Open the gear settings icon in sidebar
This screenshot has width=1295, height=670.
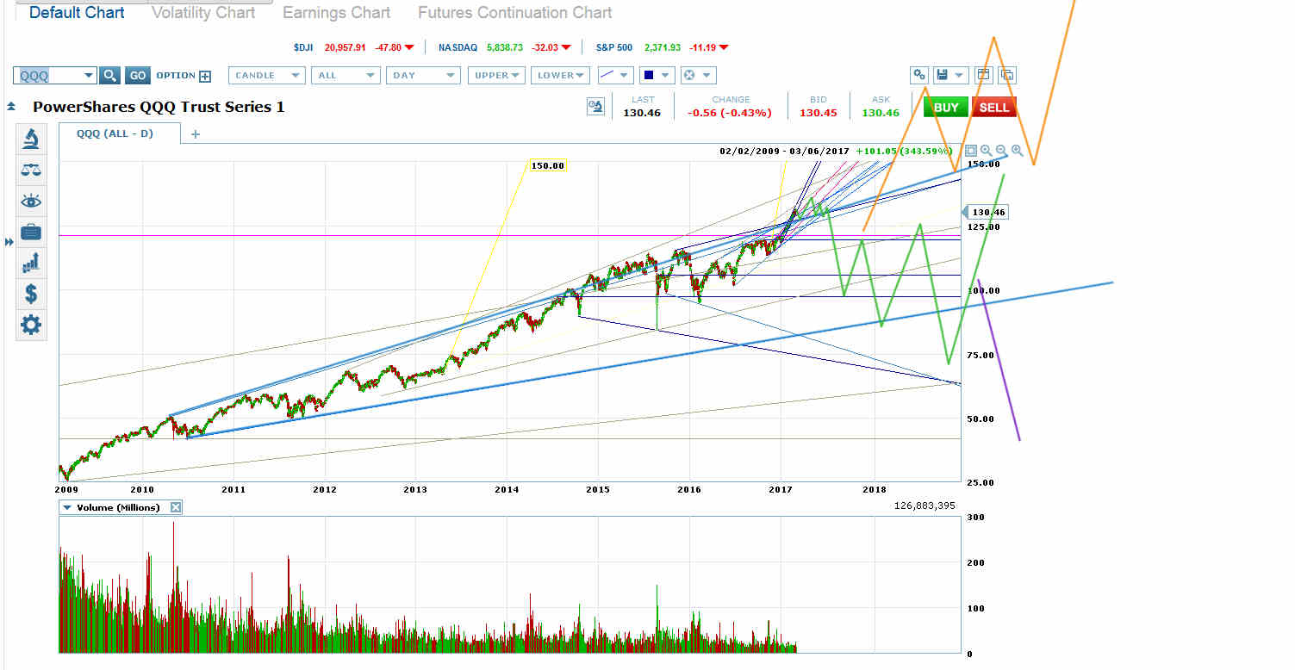pos(31,325)
